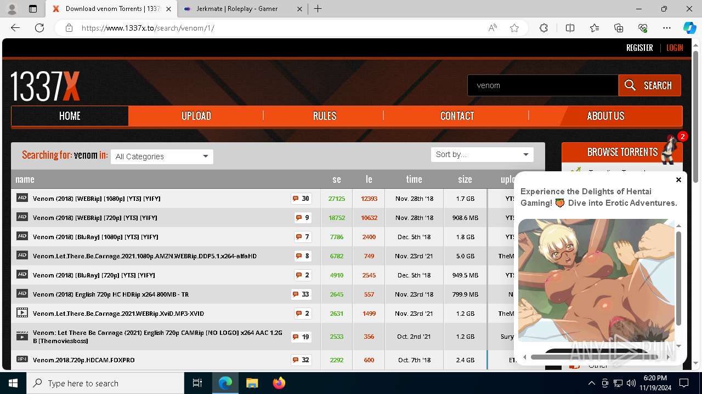Sort results by time column header
702x394 pixels.
click(x=414, y=179)
